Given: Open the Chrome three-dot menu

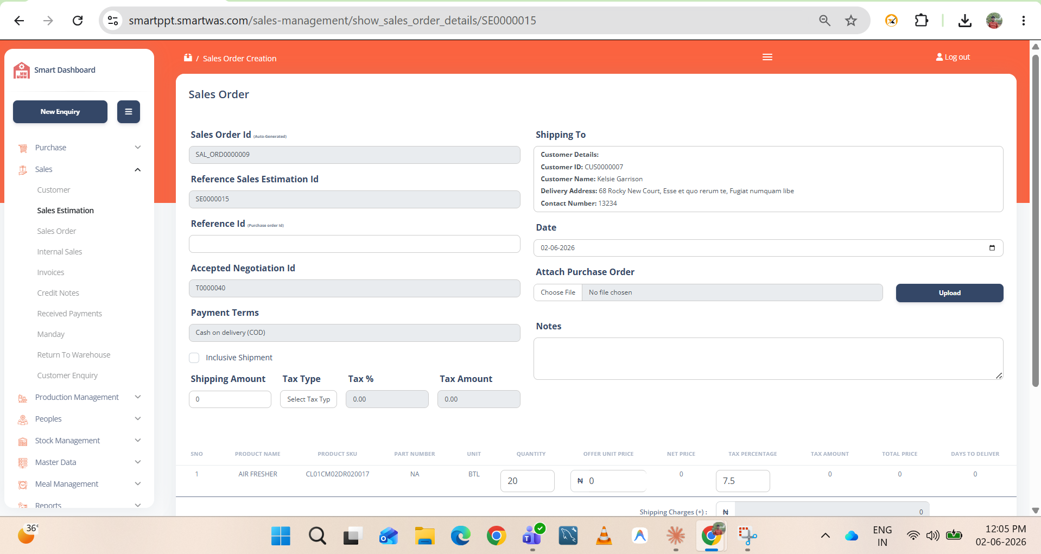Looking at the screenshot, I should [1024, 21].
